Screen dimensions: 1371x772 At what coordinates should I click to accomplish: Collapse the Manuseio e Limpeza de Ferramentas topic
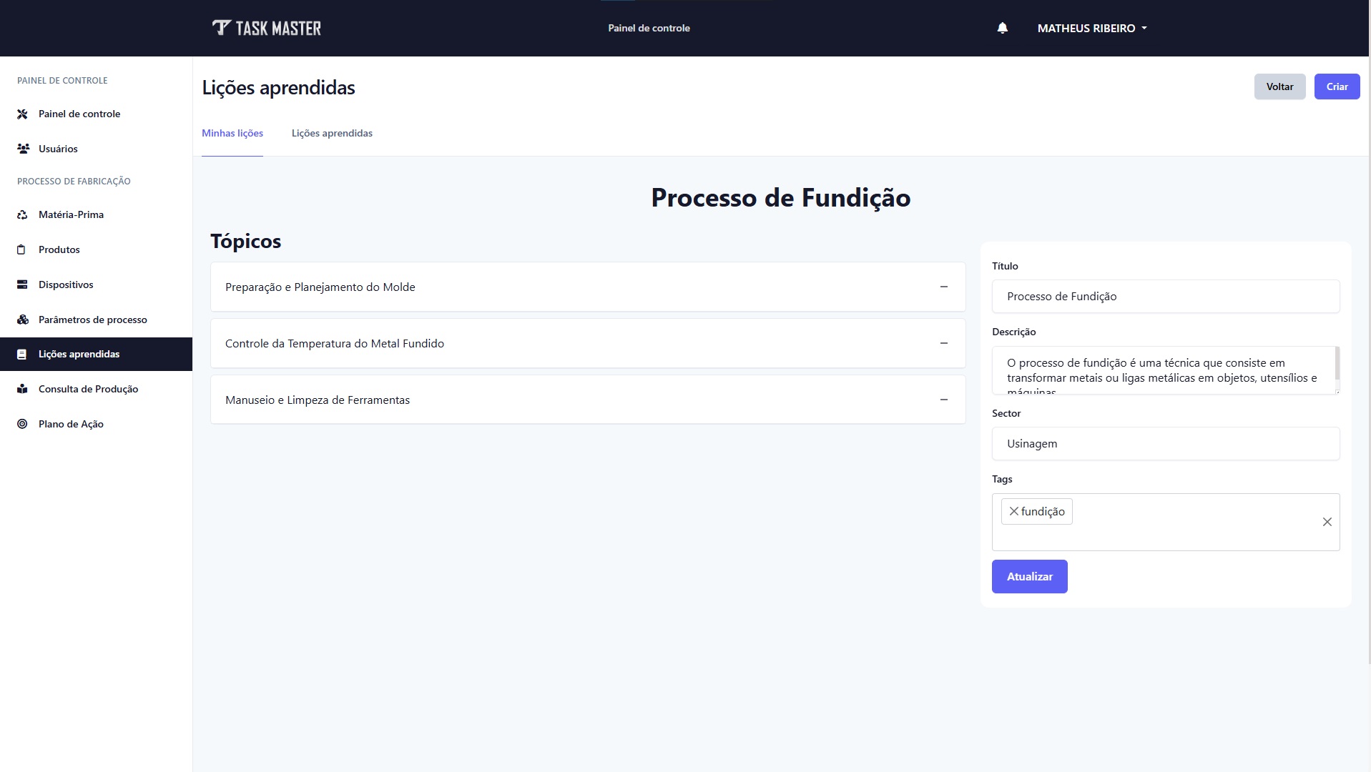coord(943,400)
